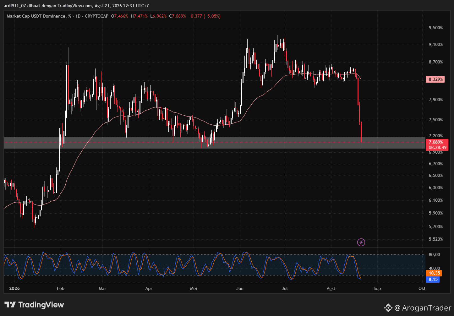Screen dimensions: 454x316
Task: Click the 6,500% price axis label
Action: pos(436,175)
